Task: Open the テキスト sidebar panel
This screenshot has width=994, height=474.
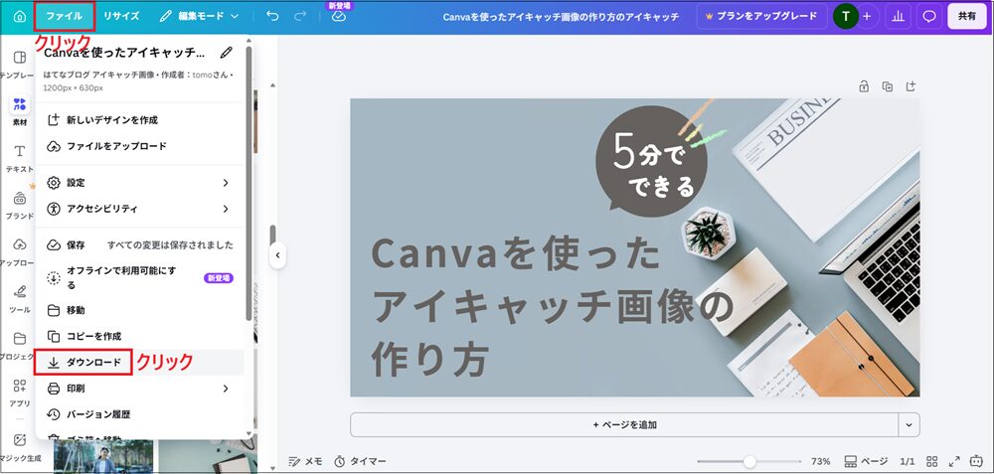Action: coord(19,158)
